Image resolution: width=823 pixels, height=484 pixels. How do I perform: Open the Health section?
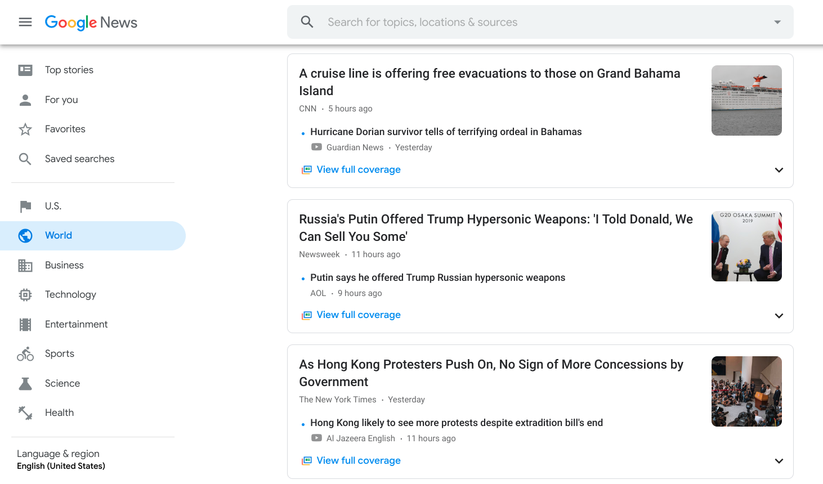pos(59,413)
